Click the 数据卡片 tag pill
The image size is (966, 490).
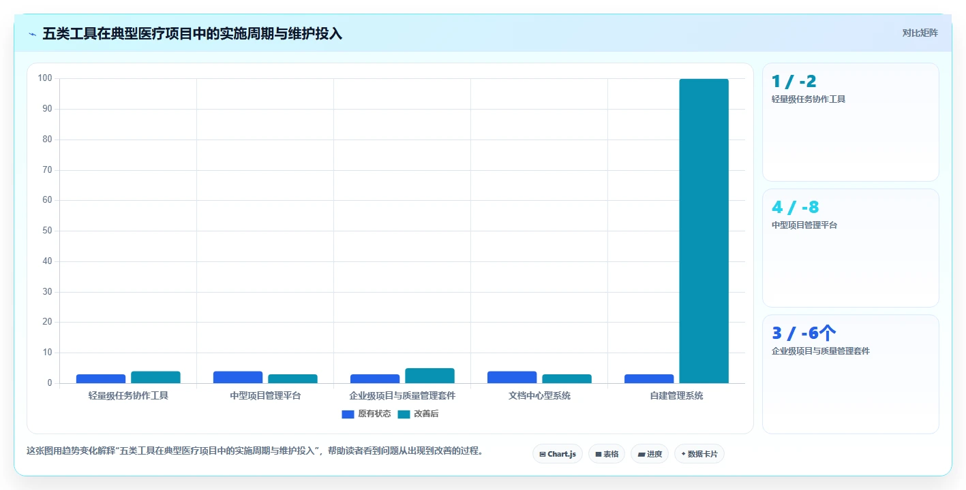(x=699, y=454)
